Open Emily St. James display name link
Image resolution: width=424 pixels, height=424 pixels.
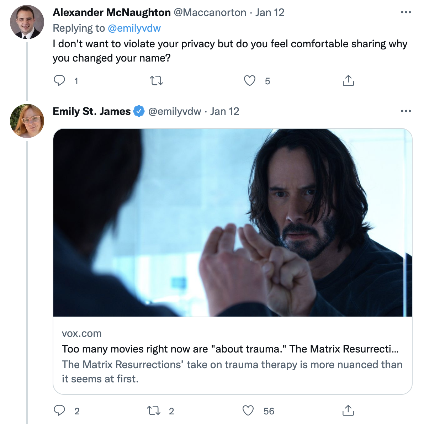pos(91,111)
